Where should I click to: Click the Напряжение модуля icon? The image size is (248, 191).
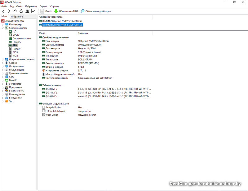[x=43, y=70]
